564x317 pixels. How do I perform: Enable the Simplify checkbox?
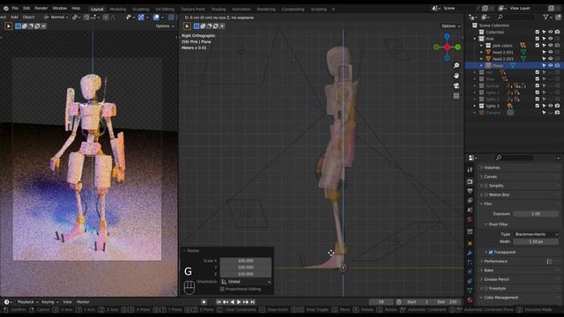point(486,186)
